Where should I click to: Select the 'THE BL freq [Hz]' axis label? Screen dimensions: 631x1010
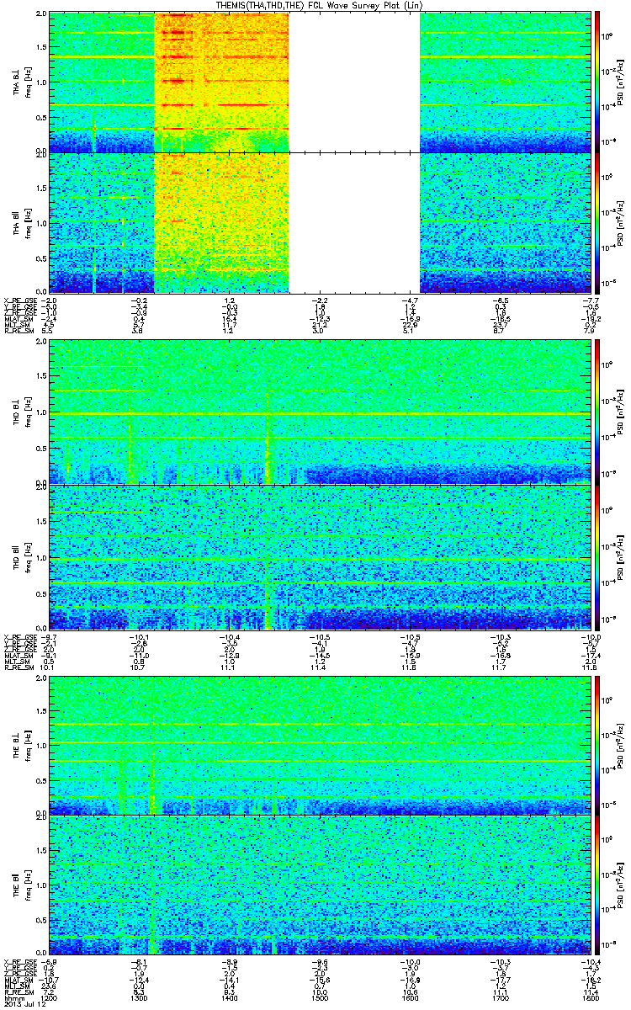coord(21,744)
